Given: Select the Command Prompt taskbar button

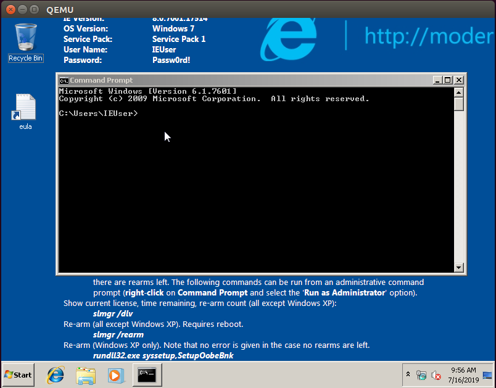Looking at the screenshot, I should 147,374.
